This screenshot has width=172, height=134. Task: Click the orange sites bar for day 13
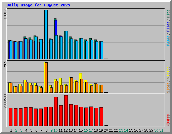(72, 85)
